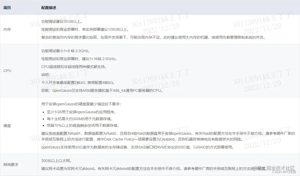This screenshot has width=300, height=176.
Task: Click the 说明 label in the CPU row
Action: (x=45, y=75)
